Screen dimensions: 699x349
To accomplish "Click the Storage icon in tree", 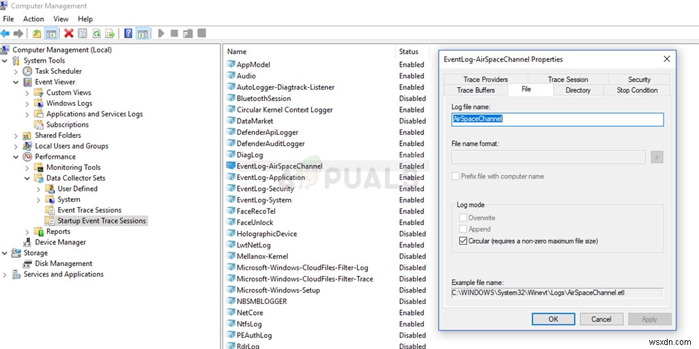I will [x=16, y=253].
